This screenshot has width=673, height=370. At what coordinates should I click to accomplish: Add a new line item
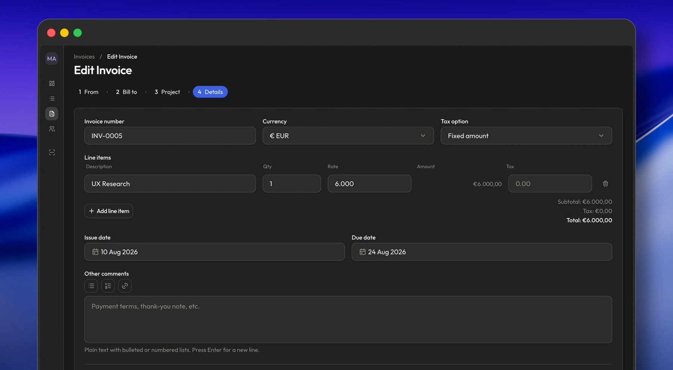(109, 211)
